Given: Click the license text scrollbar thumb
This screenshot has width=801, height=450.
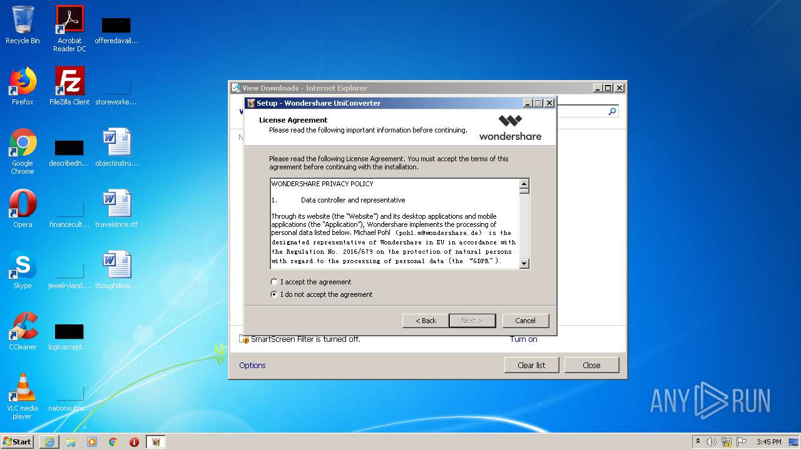Looking at the screenshot, I should coord(524,191).
